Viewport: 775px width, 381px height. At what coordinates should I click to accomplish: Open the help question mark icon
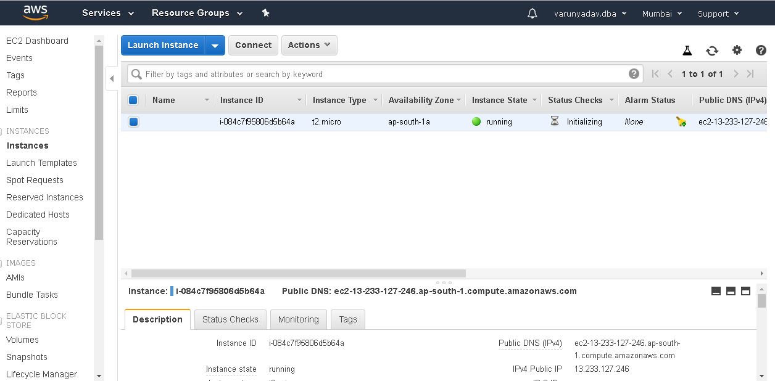click(x=761, y=51)
